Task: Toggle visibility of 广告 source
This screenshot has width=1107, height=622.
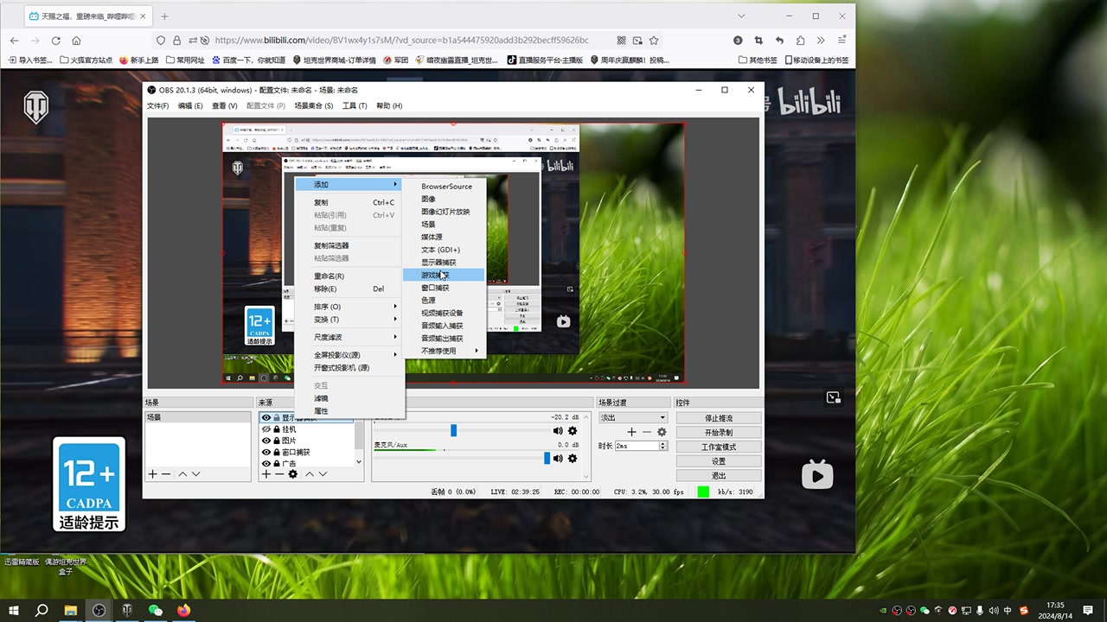Action: (266, 463)
